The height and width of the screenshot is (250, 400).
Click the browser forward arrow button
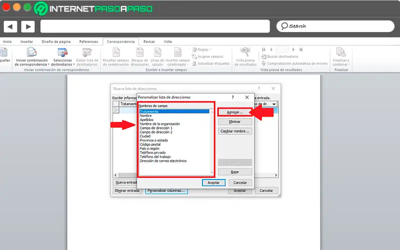pos(28,26)
